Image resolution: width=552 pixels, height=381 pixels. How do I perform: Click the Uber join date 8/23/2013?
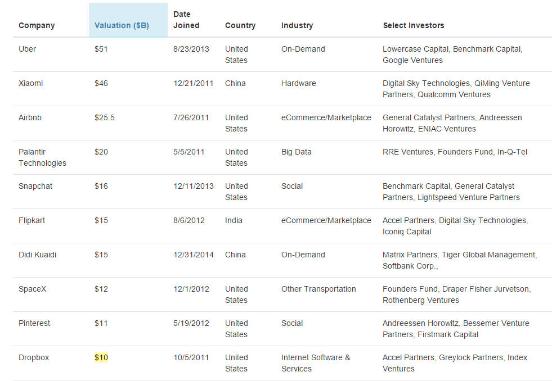(191, 49)
